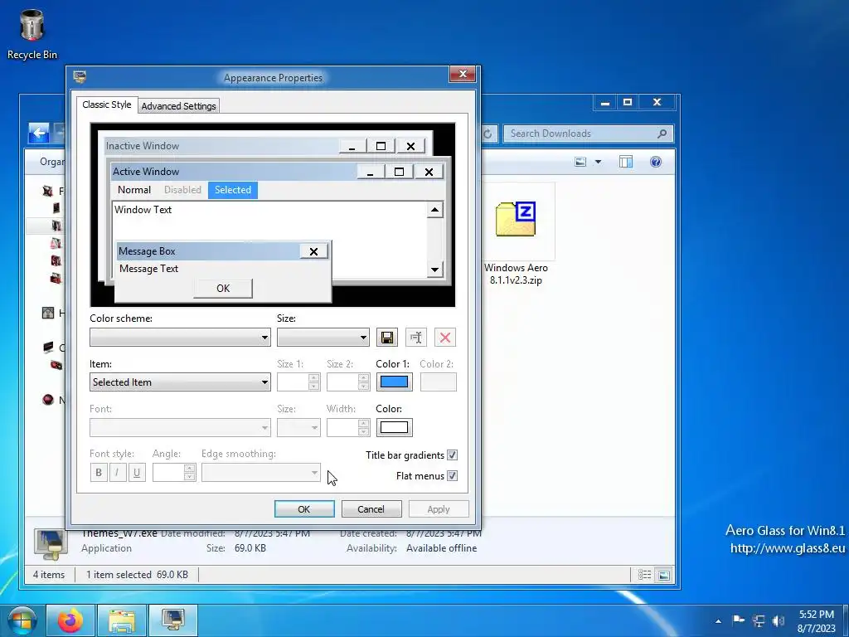Click Normal menu item in preview
Viewport: 849px width, 637px height.
134,190
